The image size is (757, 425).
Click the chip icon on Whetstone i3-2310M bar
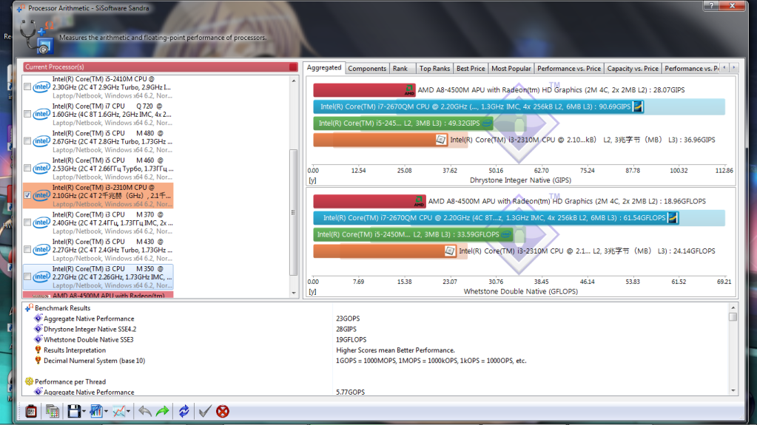450,251
